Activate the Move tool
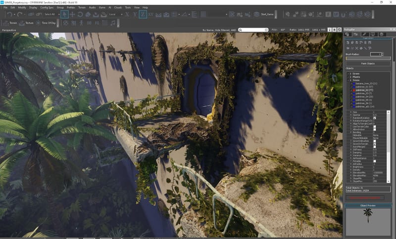The image size is (396, 239). point(72,14)
